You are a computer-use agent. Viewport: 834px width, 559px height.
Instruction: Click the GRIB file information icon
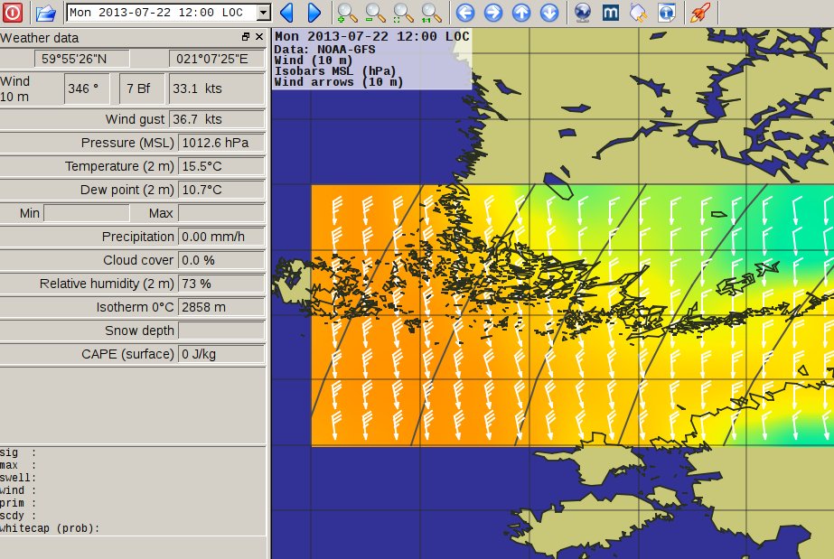pos(667,13)
